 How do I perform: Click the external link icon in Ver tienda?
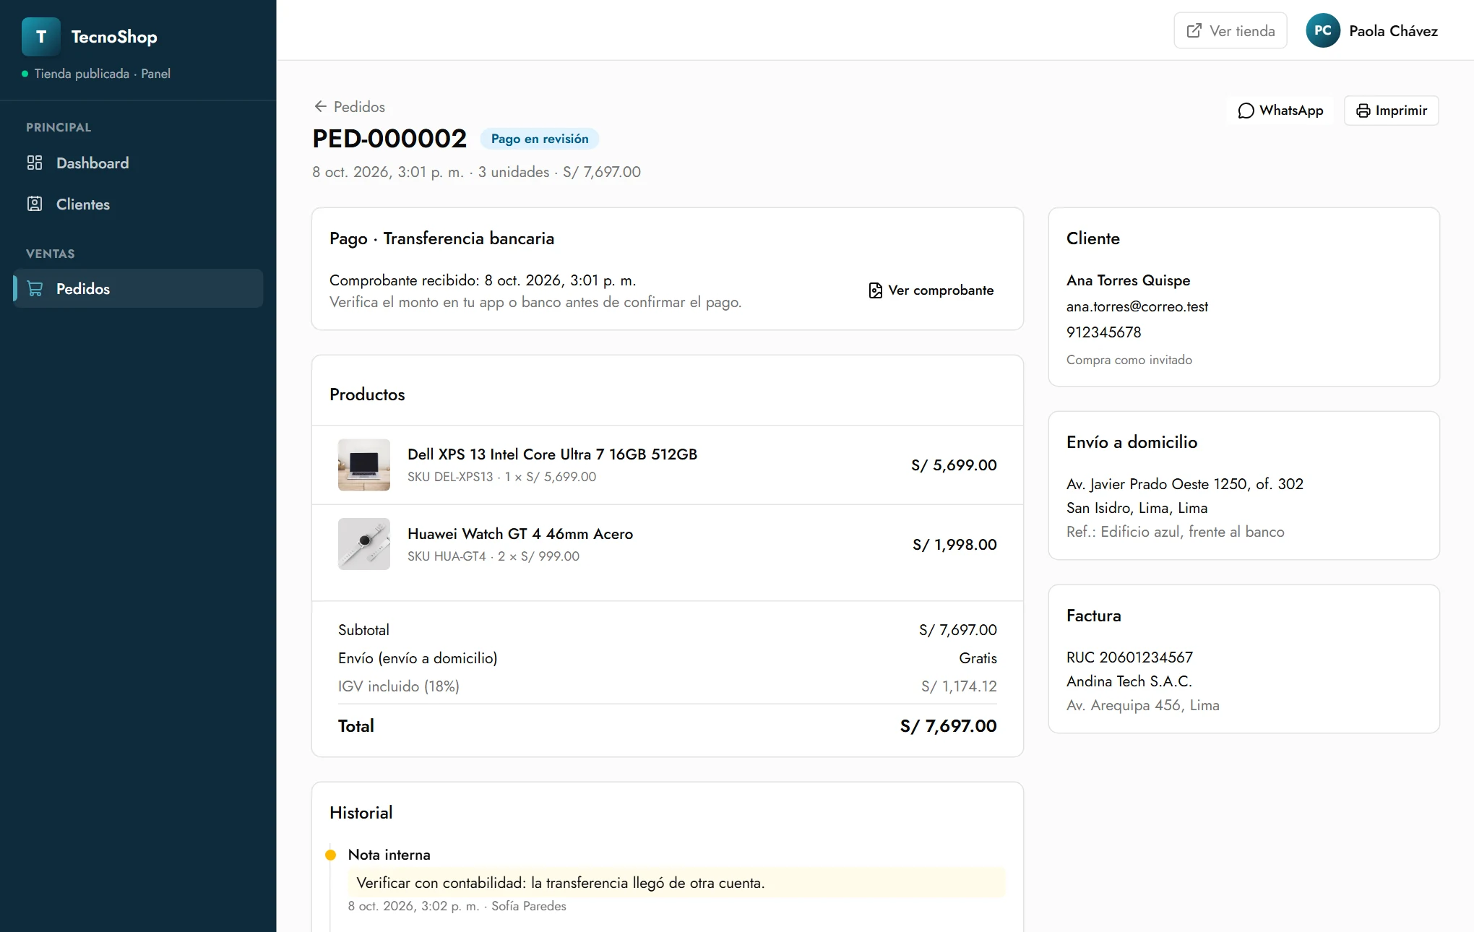1194,30
